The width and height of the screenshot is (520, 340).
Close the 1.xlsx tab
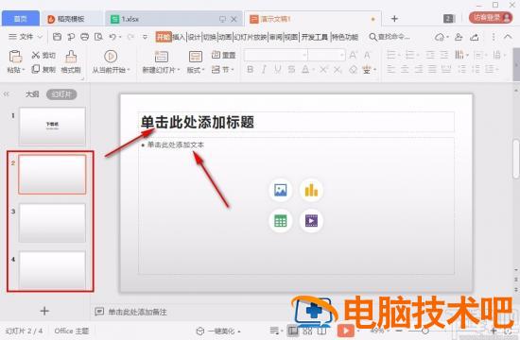pyautogui.click(x=234, y=19)
